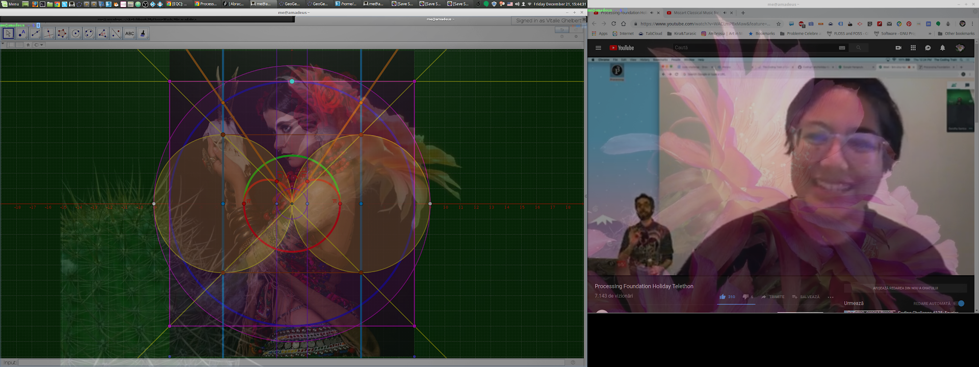The image size is (979, 367).
Task: Click the volume icon in system tray
Action: [517, 4]
